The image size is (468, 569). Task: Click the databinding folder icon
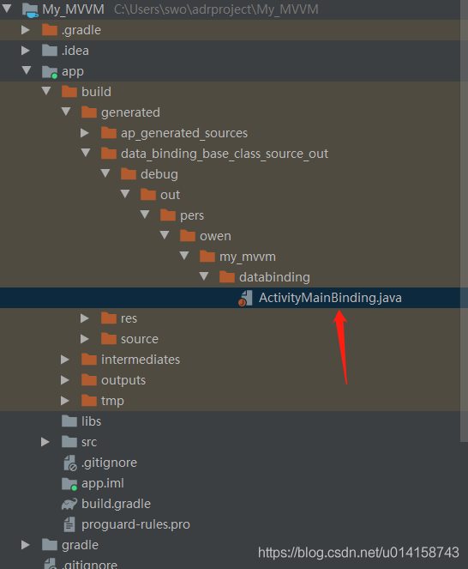click(x=227, y=277)
